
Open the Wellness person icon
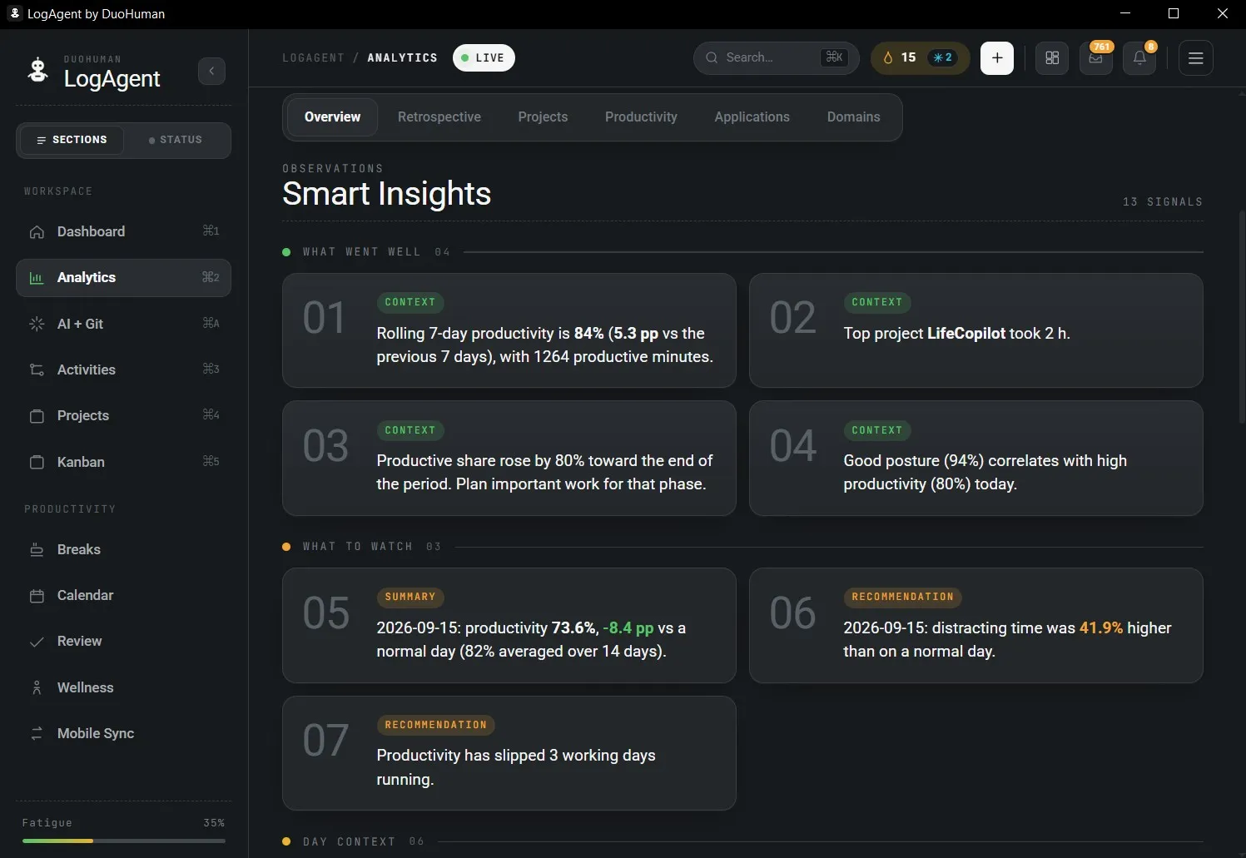point(37,687)
